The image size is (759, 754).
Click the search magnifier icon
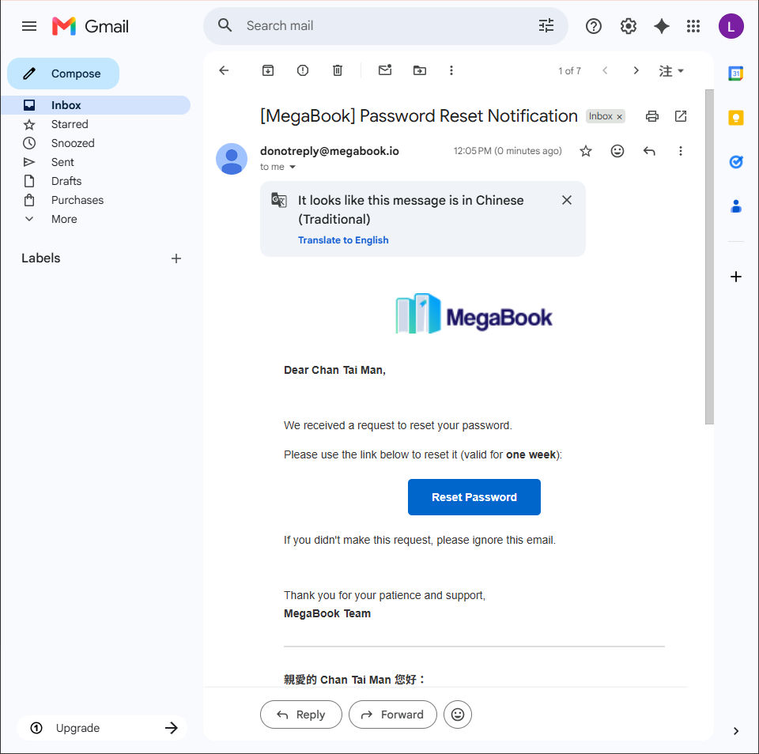(225, 25)
